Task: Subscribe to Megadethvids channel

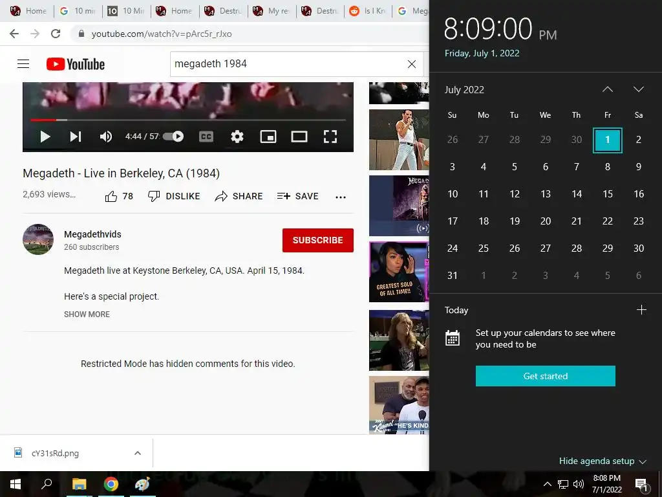Action: pyautogui.click(x=318, y=240)
